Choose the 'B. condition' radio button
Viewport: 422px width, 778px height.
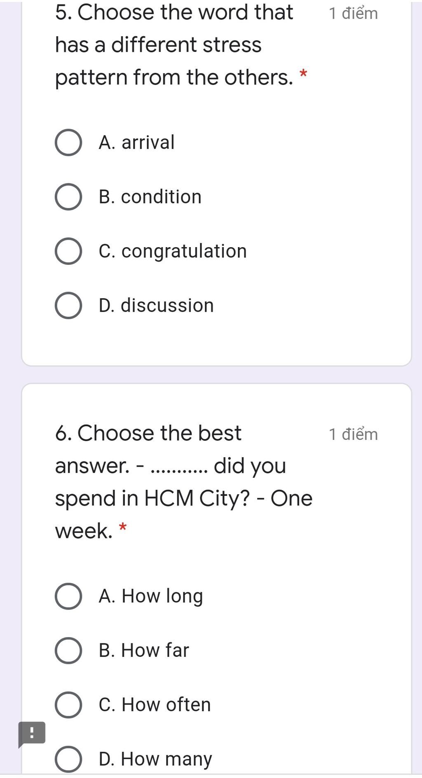pos(68,197)
